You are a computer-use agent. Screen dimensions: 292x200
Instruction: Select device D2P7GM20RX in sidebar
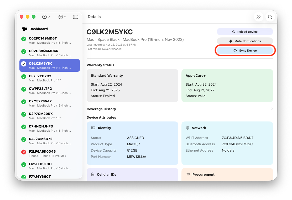(50, 116)
